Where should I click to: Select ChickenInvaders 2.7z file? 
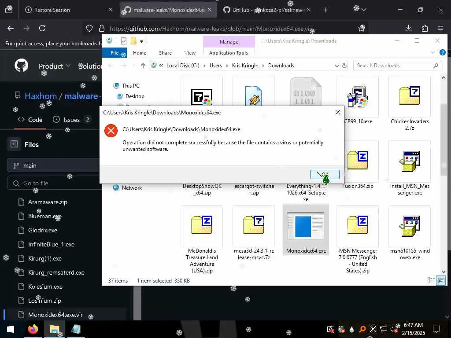click(410, 104)
